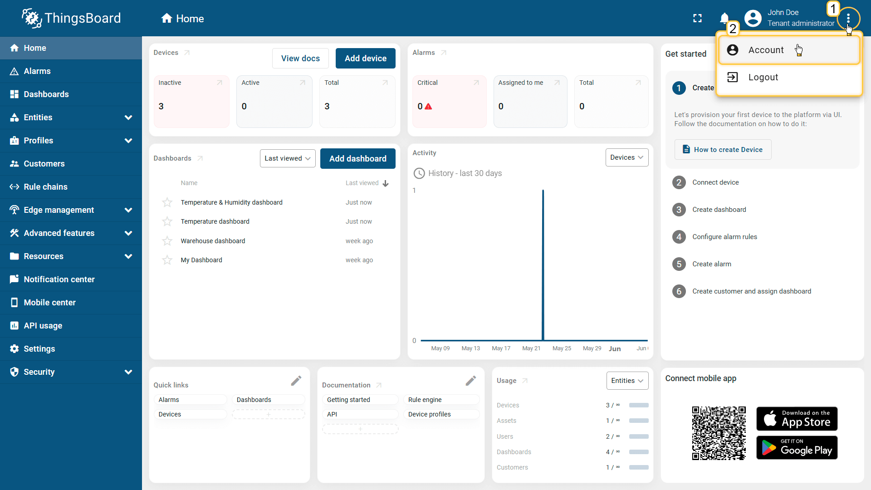This screenshot has width=871, height=490.
Task: Click the three-dot user menu icon
Action: tap(848, 18)
